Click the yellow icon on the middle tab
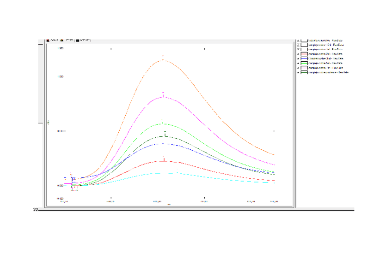Screen dimensions: 392x276 click(x=62, y=41)
